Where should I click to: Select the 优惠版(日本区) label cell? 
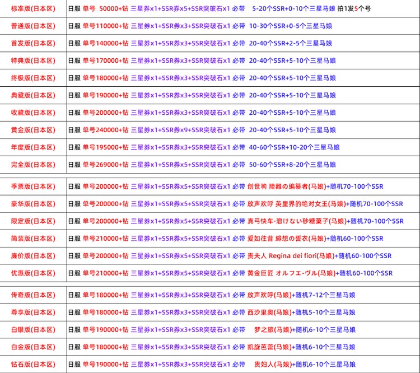(33, 273)
